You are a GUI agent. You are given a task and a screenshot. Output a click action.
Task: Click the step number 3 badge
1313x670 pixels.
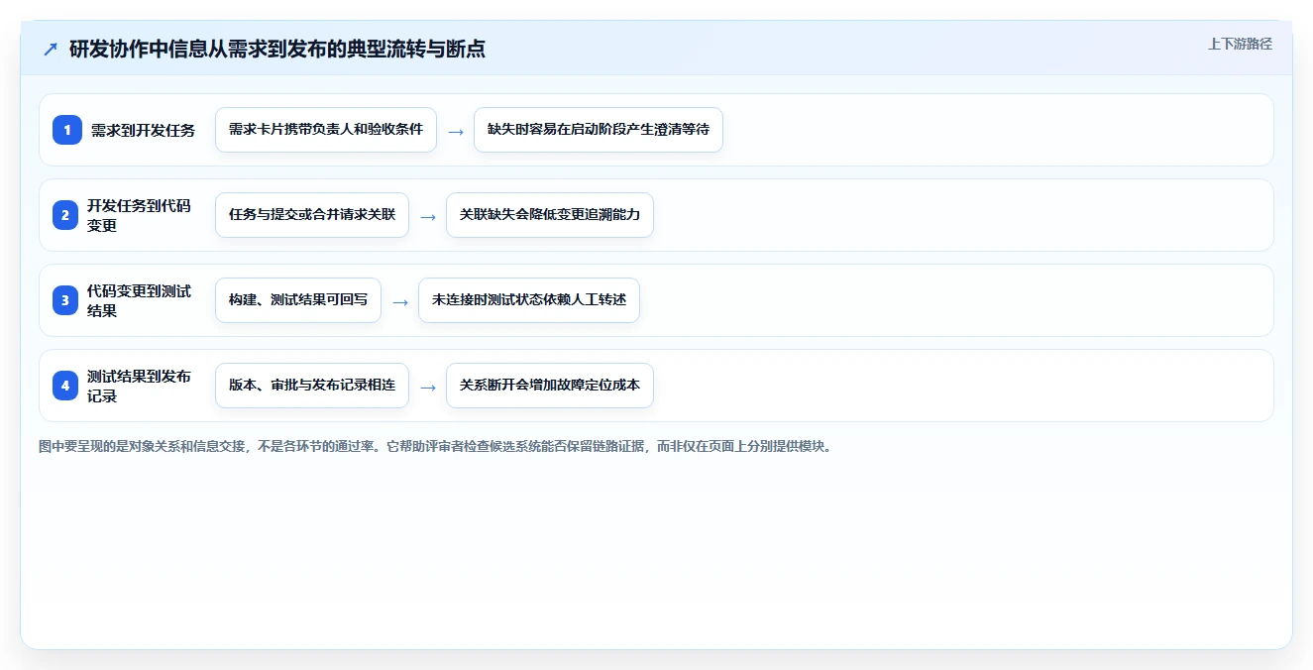point(67,300)
